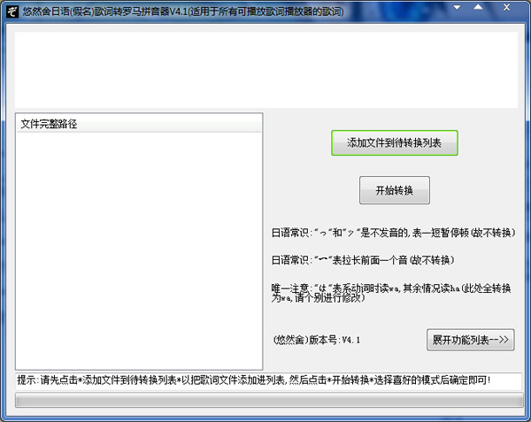Click the conversion progress bar at bottom

(265, 401)
